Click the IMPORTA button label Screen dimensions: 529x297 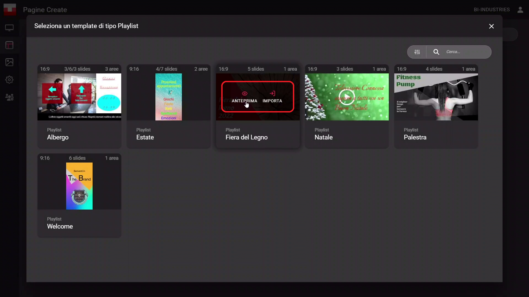[272, 101]
